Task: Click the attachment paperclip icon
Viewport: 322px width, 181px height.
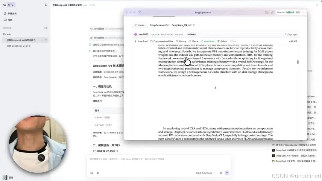Action: [98, 173]
